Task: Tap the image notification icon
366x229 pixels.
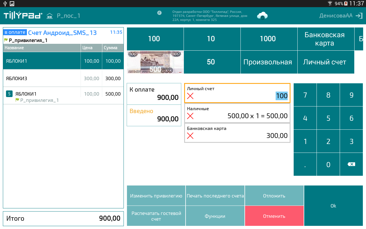Action: point(12,3)
